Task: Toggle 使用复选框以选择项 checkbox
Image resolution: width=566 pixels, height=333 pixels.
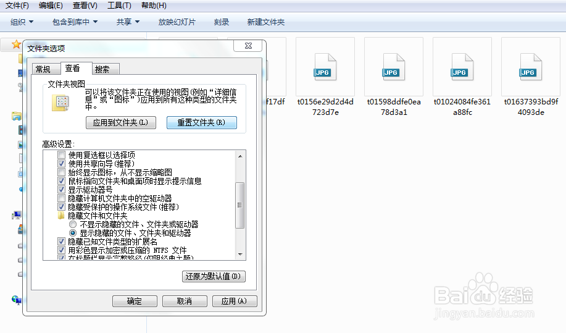Action: [x=61, y=155]
